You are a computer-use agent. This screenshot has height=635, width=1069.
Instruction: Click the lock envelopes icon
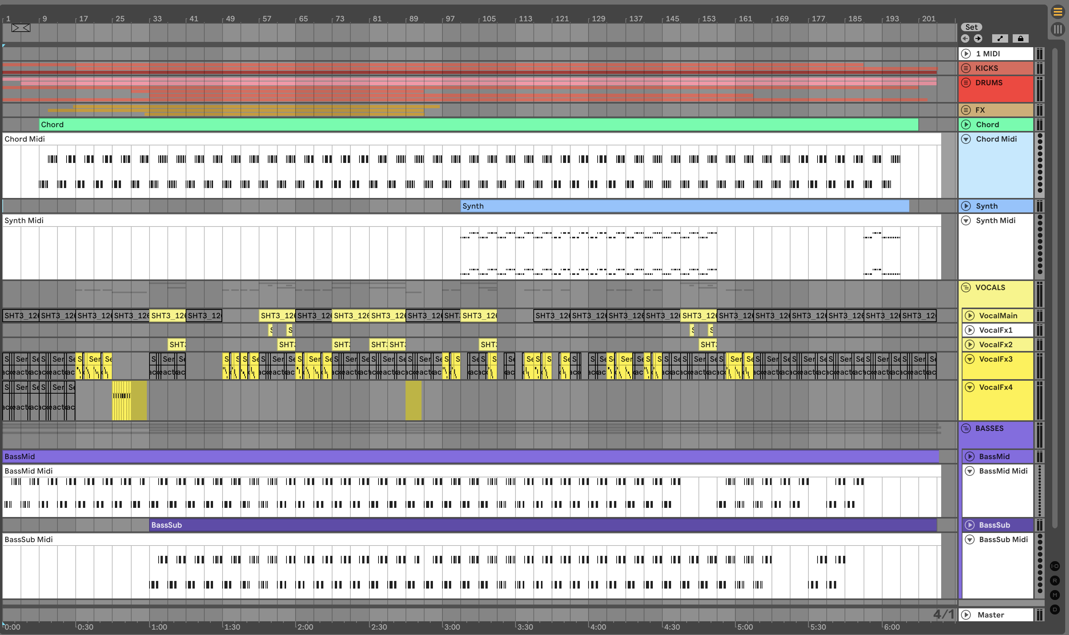coord(1020,38)
